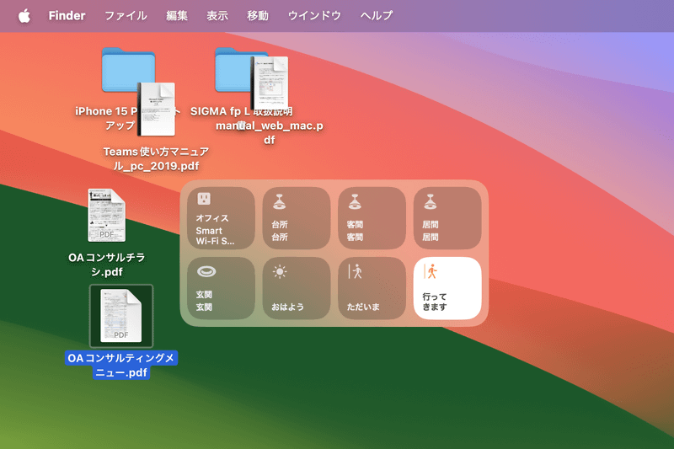Select the OAコンサルチラシ.pdf icon

tap(107, 216)
